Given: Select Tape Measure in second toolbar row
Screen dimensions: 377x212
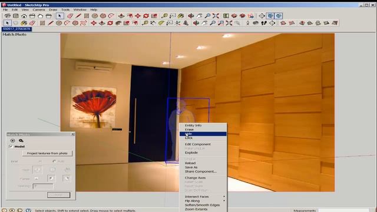Looking at the screenshot, I should (145, 23).
